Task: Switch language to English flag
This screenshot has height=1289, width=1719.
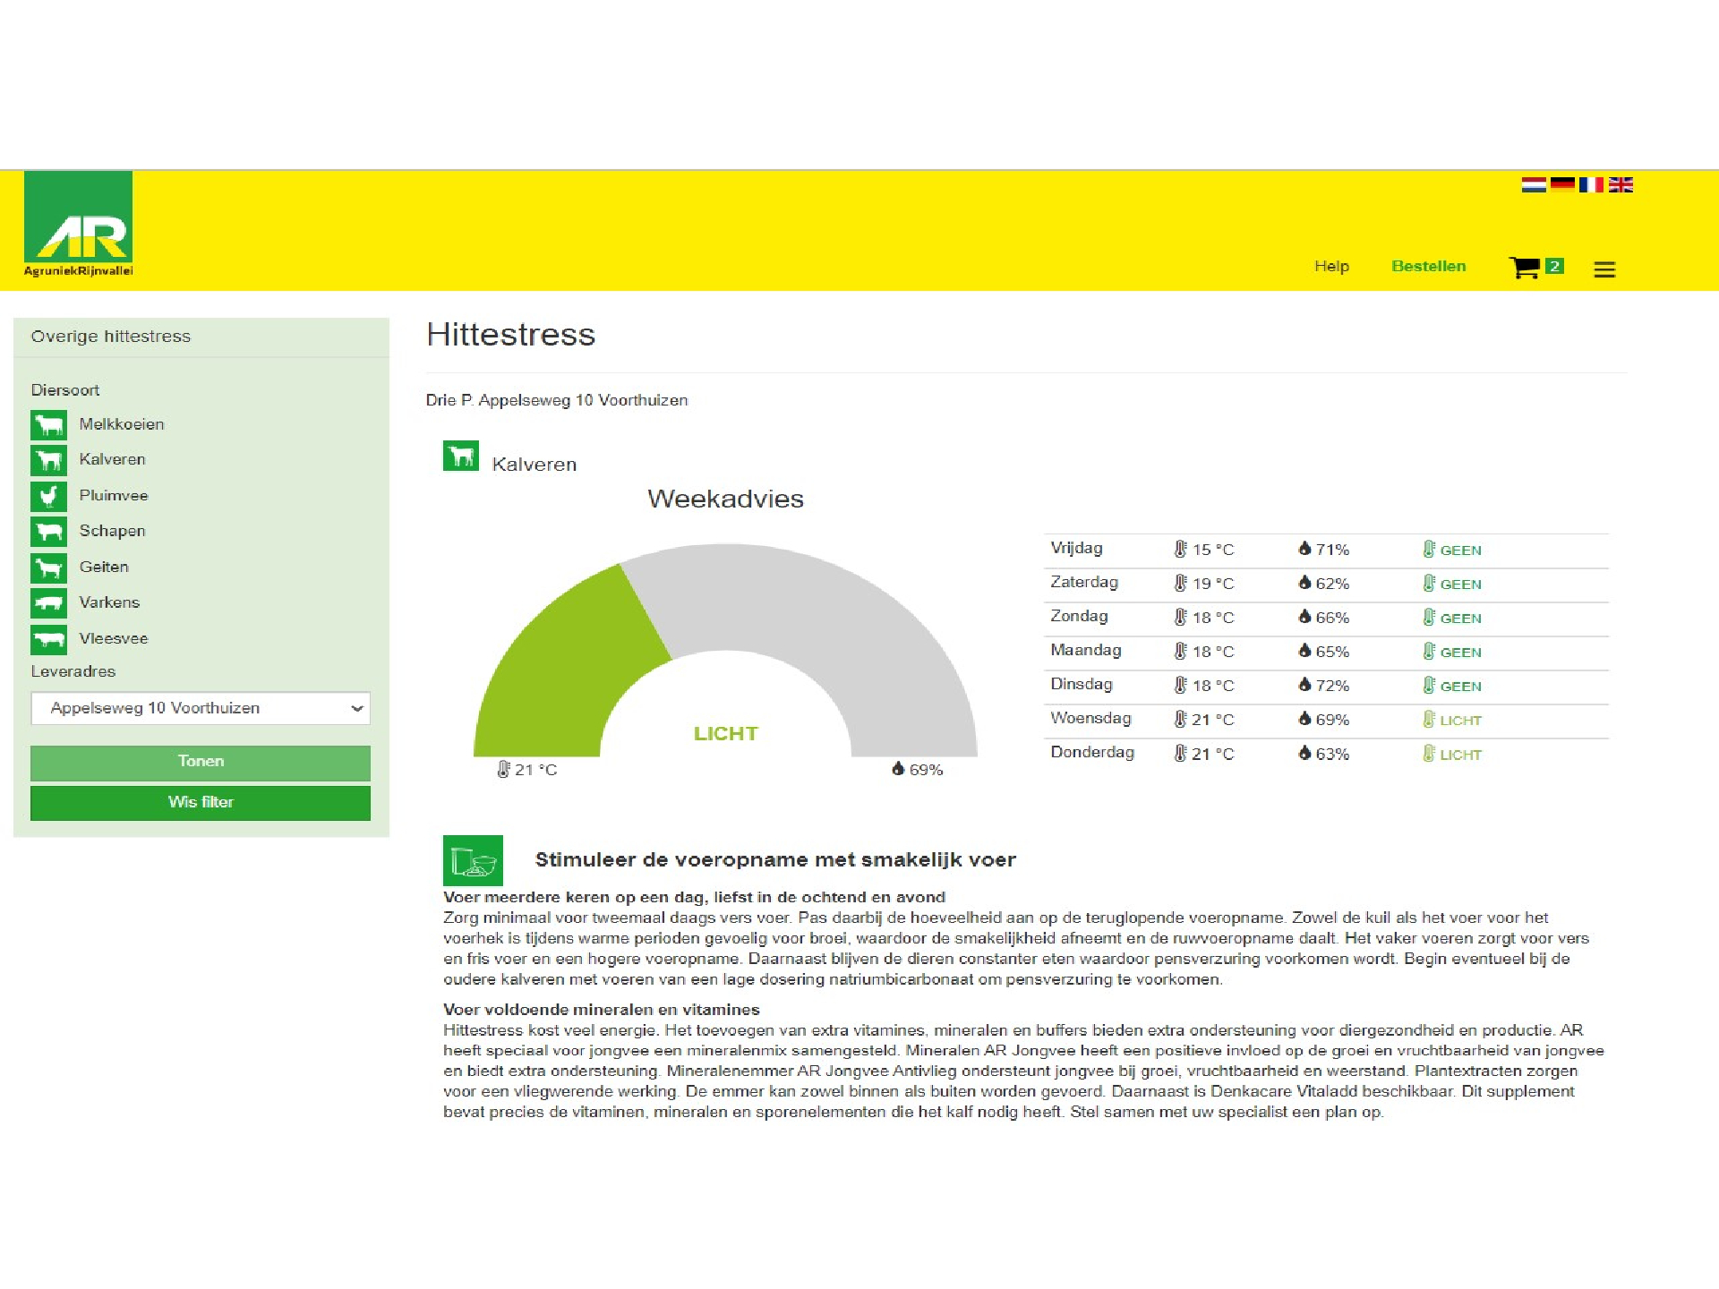Action: [1621, 184]
